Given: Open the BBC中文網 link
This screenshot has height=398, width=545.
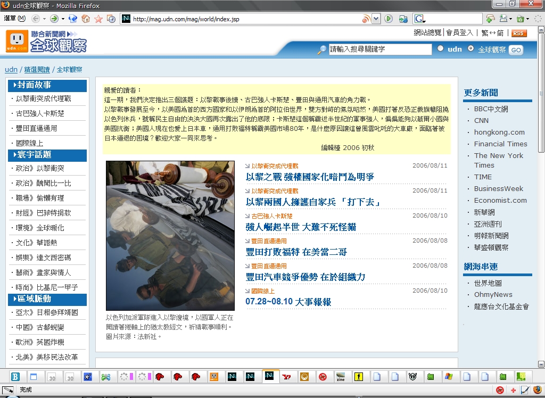Looking at the screenshot, I should coord(491,109).
